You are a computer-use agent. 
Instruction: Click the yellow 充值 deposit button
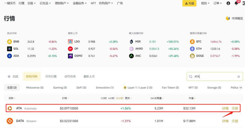[x=189, y=3]
